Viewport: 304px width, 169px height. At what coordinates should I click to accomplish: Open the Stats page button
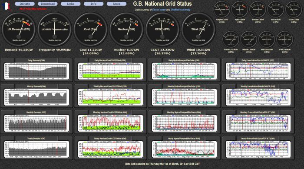[x=116, y=3]
